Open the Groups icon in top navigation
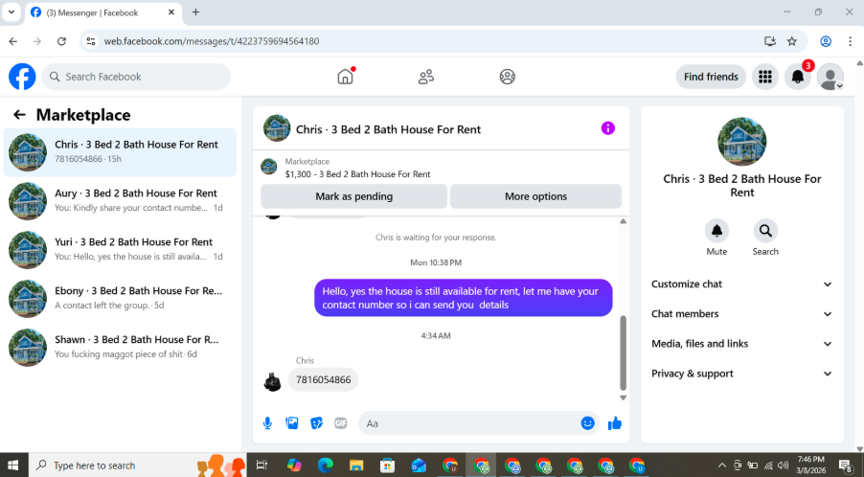The height and width of the screenshot is (477, 864). 508,77
